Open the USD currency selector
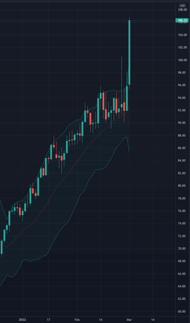 coord(182,5)
